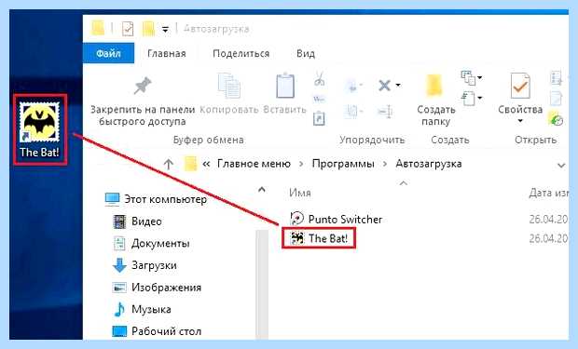Click the address bar folder icon
578x349 pixels.
(190, 164)
